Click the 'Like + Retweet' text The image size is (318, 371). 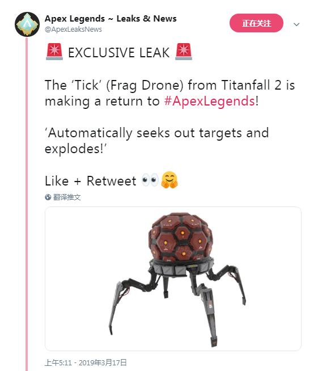91,181
